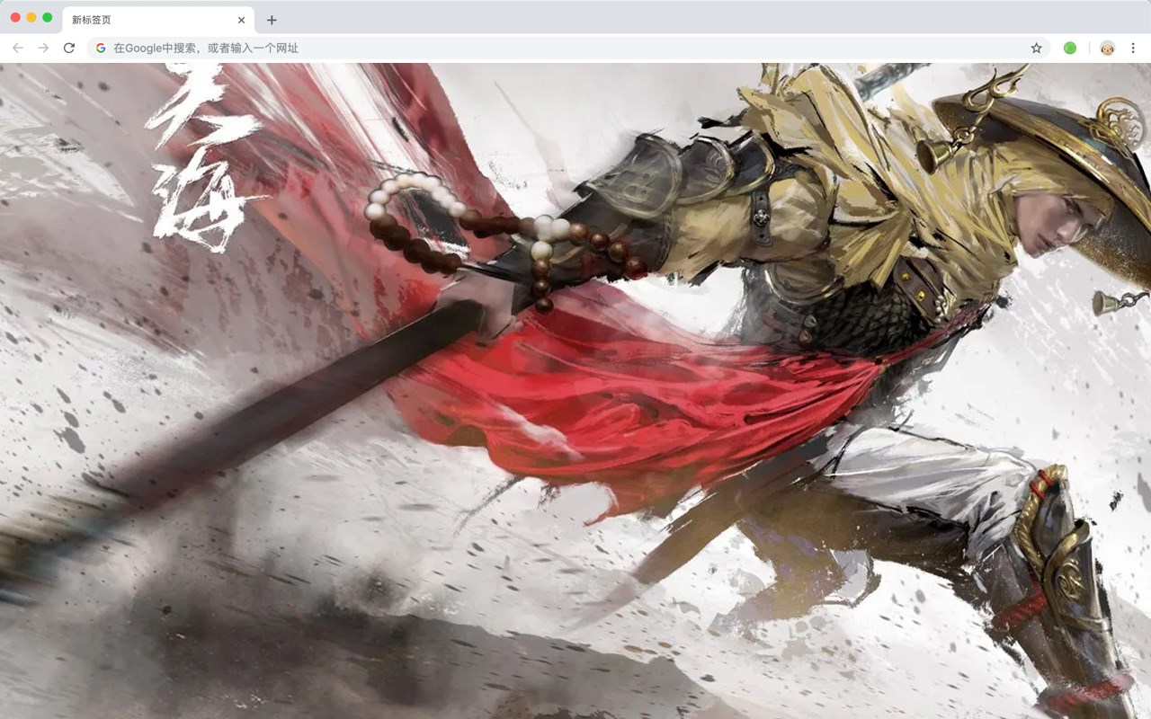The height and width of the screenshot is (719, 1151).
Task: Open the Chrome three-dot menu
Action: [1133, 48]
